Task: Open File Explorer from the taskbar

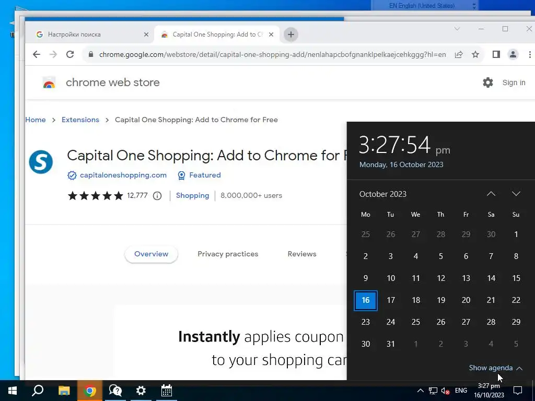Action: [64, 391]
